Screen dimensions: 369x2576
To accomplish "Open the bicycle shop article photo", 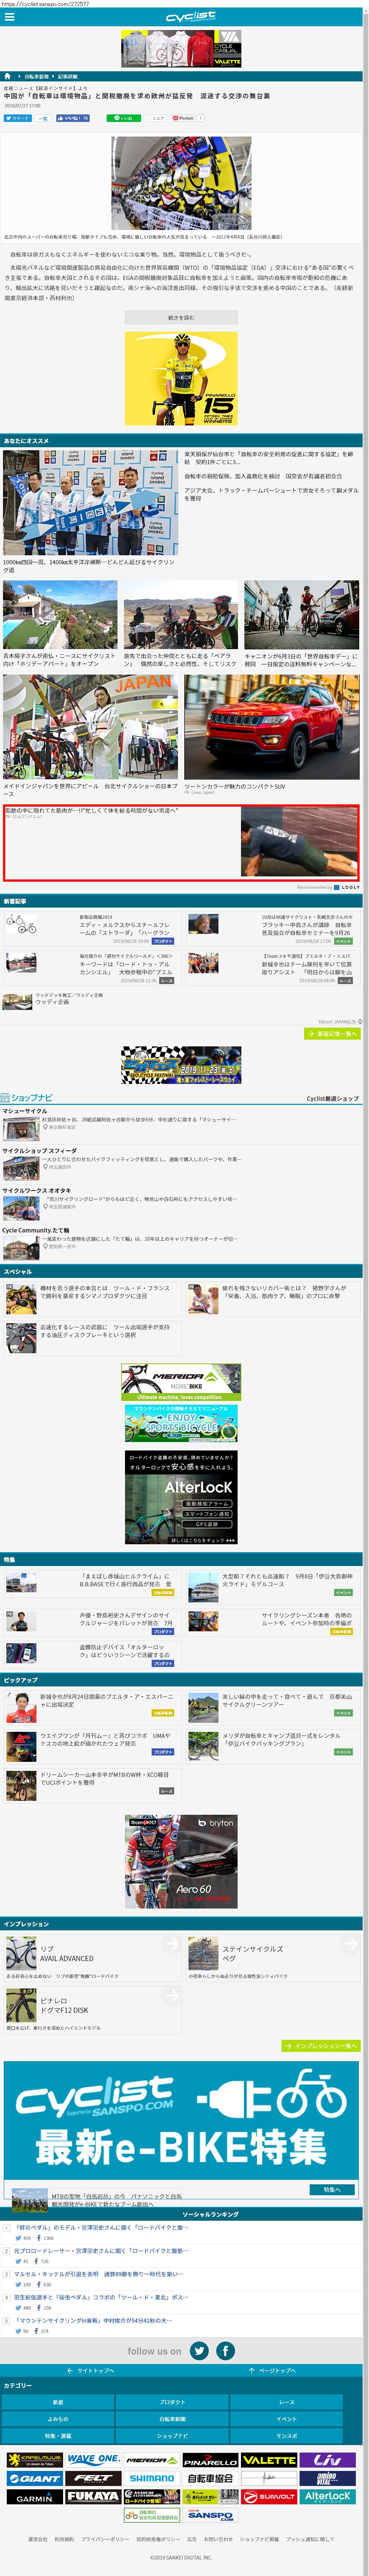I will pos(181,184).
